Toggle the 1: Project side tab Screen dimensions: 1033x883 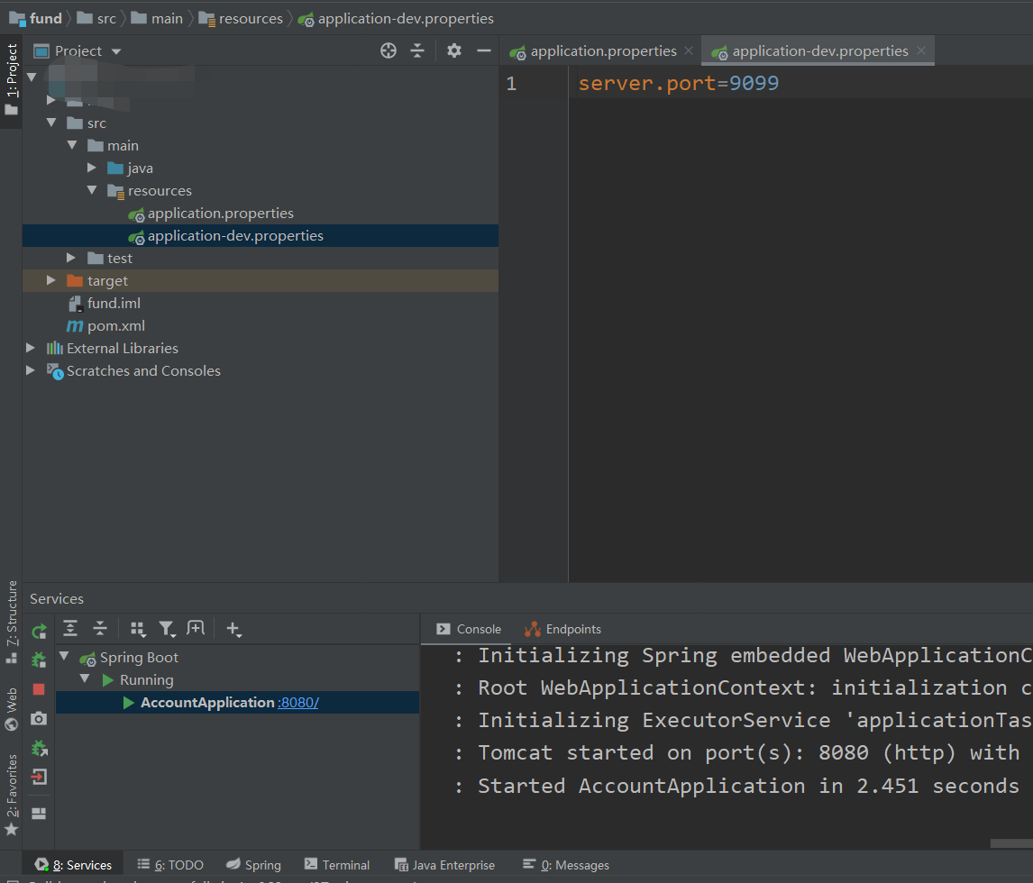[11, 79]
